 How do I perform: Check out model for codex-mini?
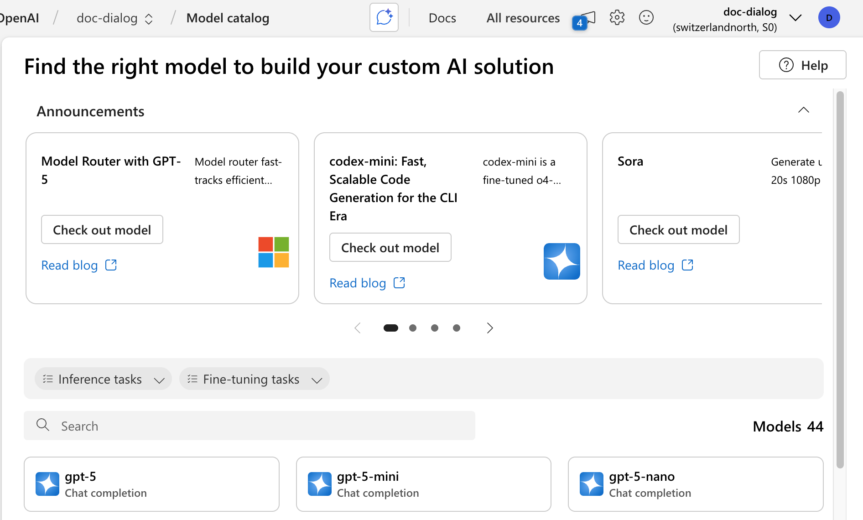click(x=390, y=247)
